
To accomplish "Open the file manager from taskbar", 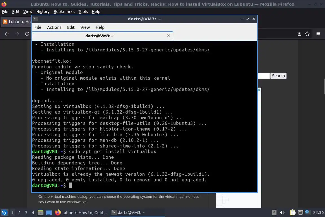I will 41,212.
